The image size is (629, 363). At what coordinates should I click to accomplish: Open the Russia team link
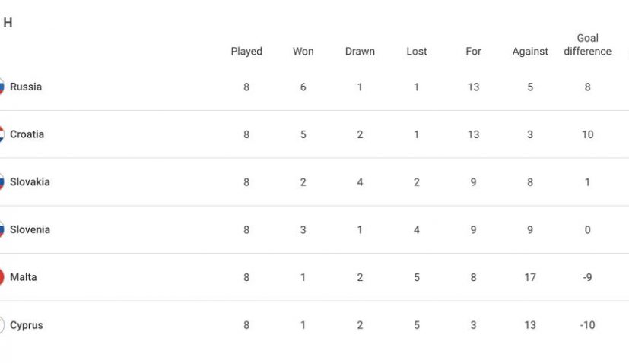point(26,87)
